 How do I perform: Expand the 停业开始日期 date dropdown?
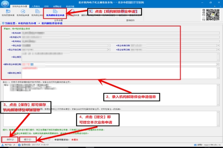pyautogui.click(x=109, y=49)
